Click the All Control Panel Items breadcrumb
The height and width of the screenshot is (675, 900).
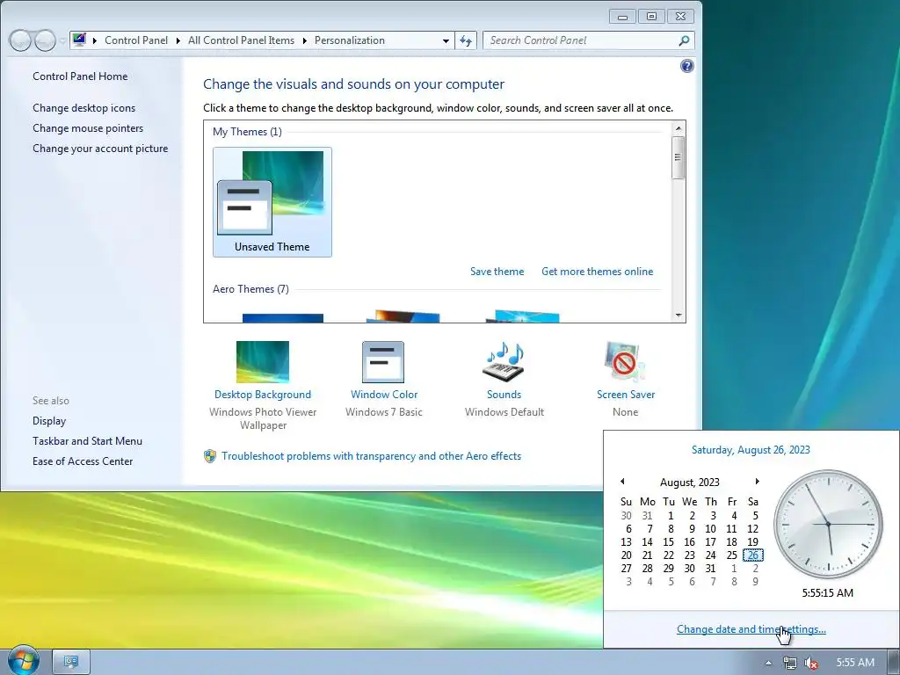241,40
